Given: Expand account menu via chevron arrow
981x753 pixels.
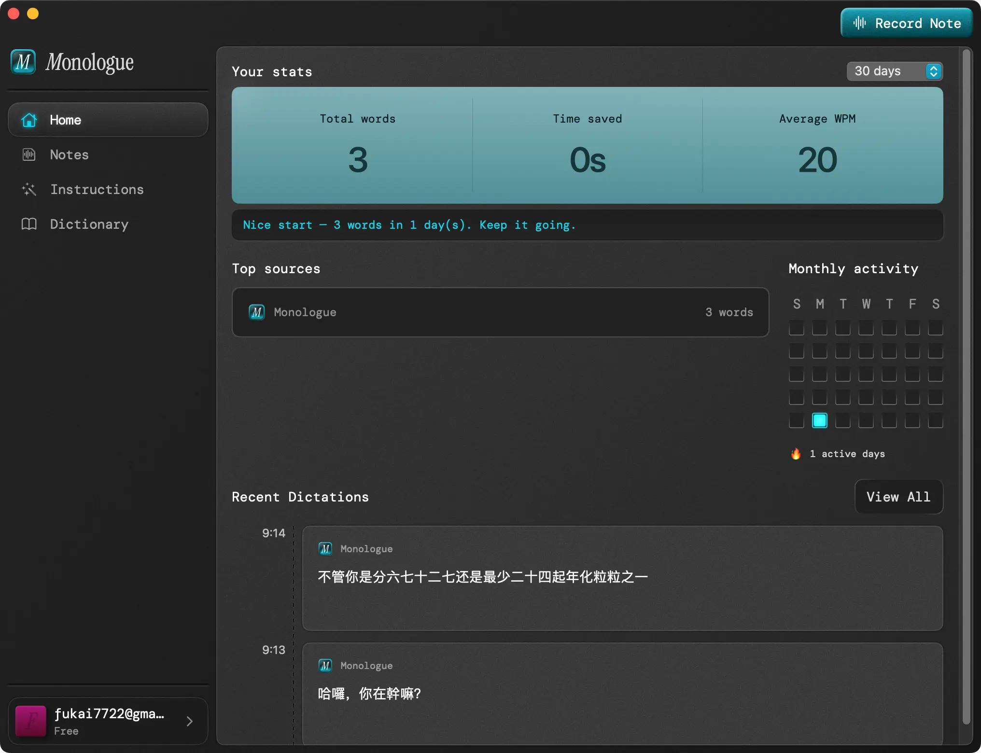Looking at the screenshot, I should point(190,721).
